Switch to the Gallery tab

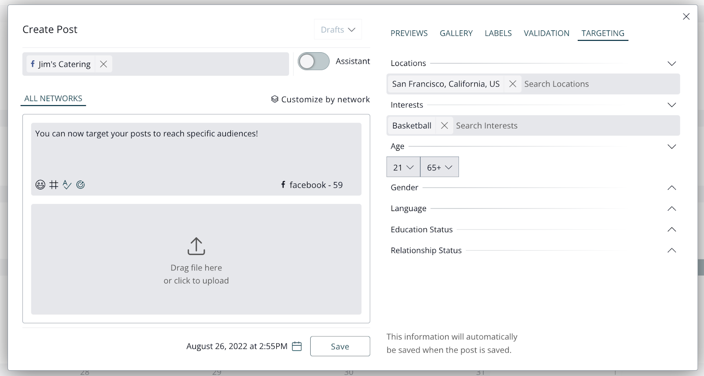[456, 33]
